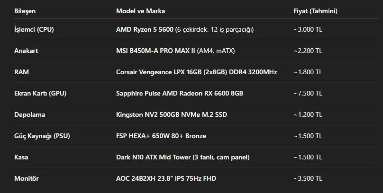Click the ~1.800 TL price cell

308,72
